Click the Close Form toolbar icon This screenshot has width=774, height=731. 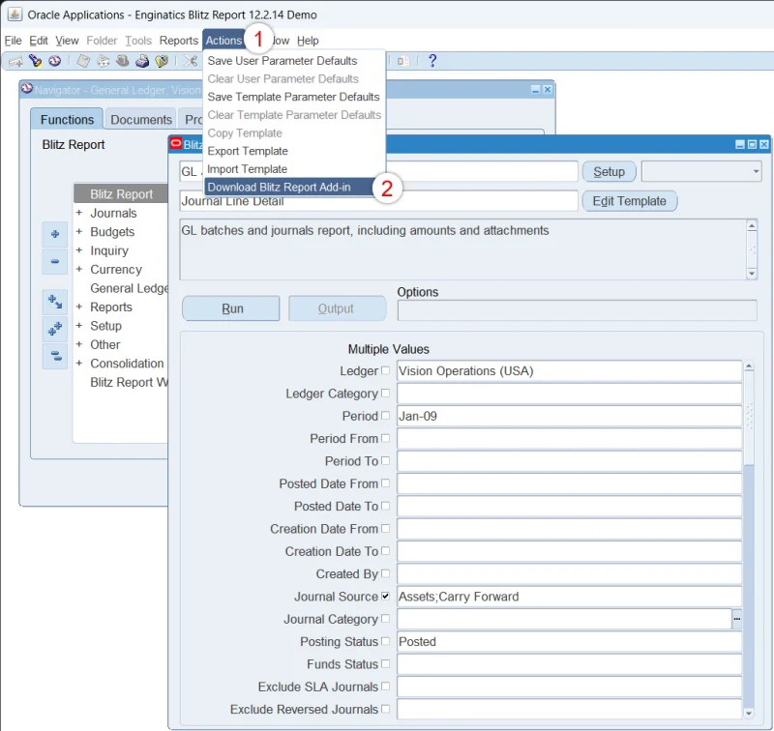[x=162, y=61]
